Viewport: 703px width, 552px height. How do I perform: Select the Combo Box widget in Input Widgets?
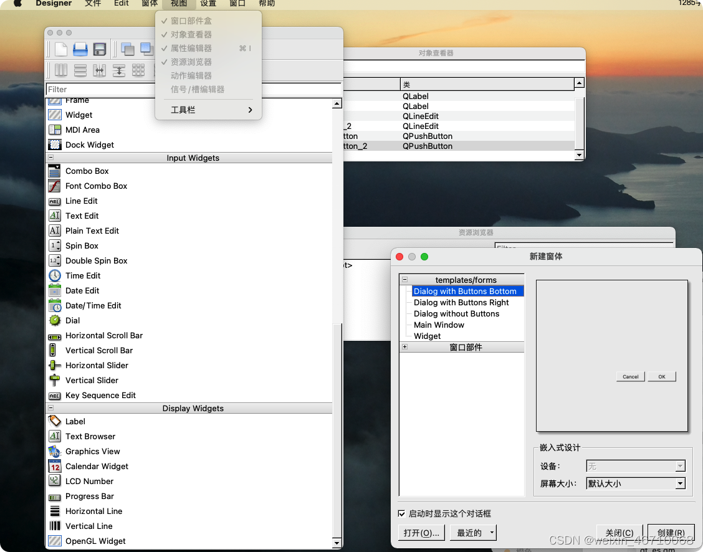pos(87,171)
